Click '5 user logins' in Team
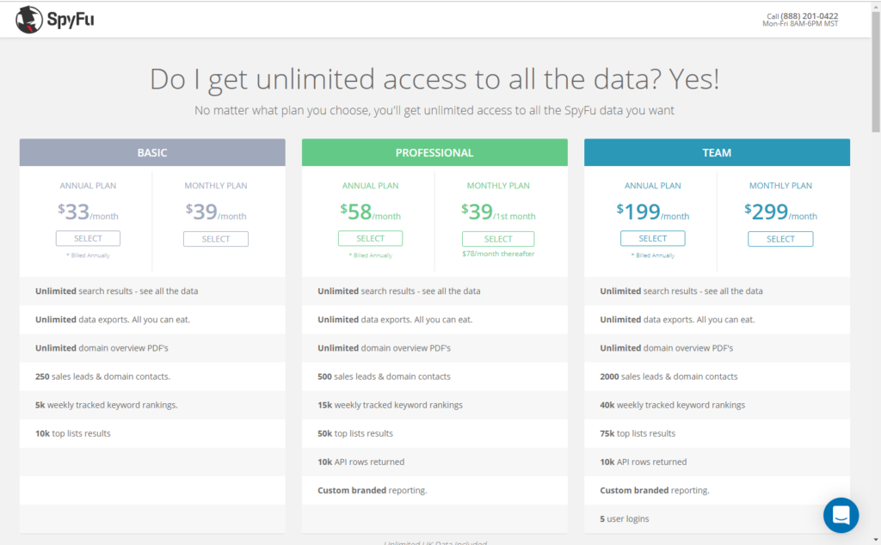881x545 pixels. (x=625, y=519)
